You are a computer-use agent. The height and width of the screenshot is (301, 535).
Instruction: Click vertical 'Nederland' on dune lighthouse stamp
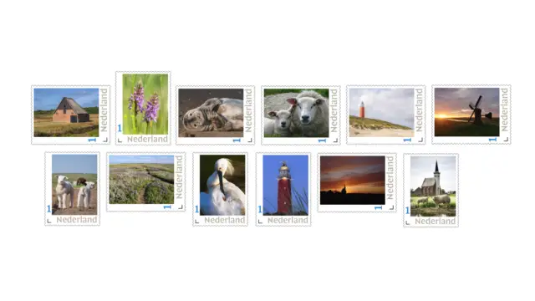420,110
